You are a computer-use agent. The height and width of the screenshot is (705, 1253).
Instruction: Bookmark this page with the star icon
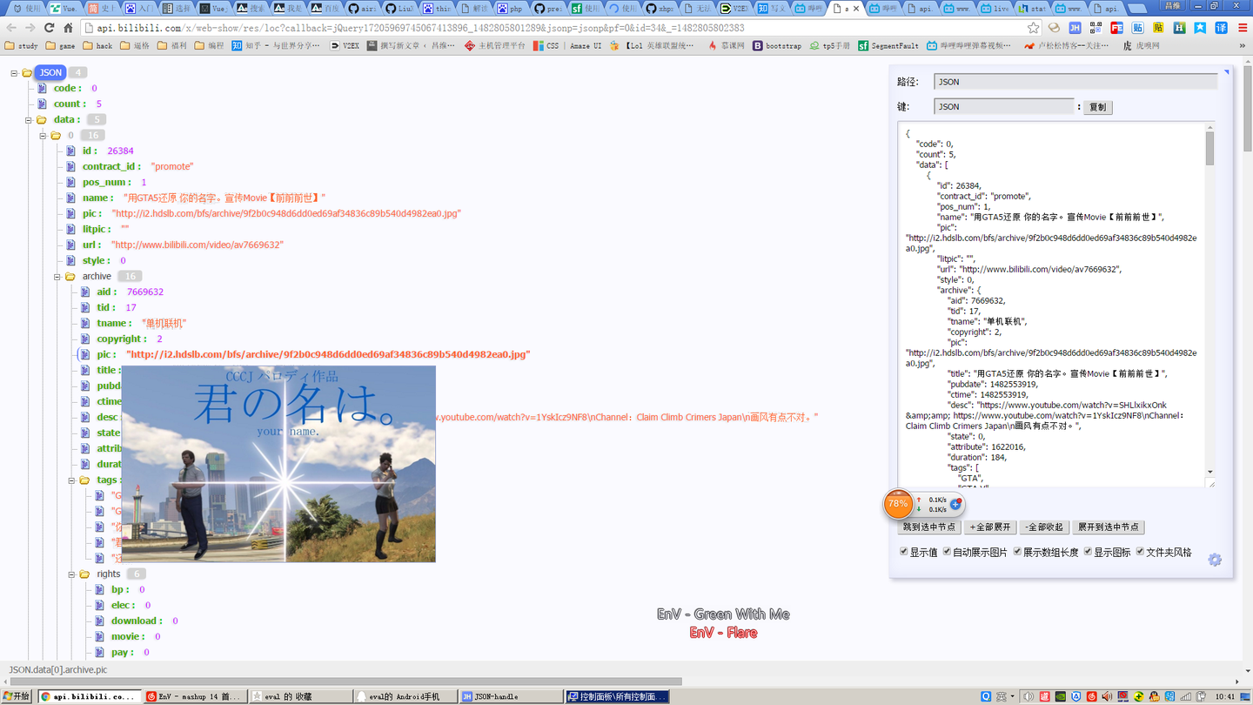pos(1033,28)
